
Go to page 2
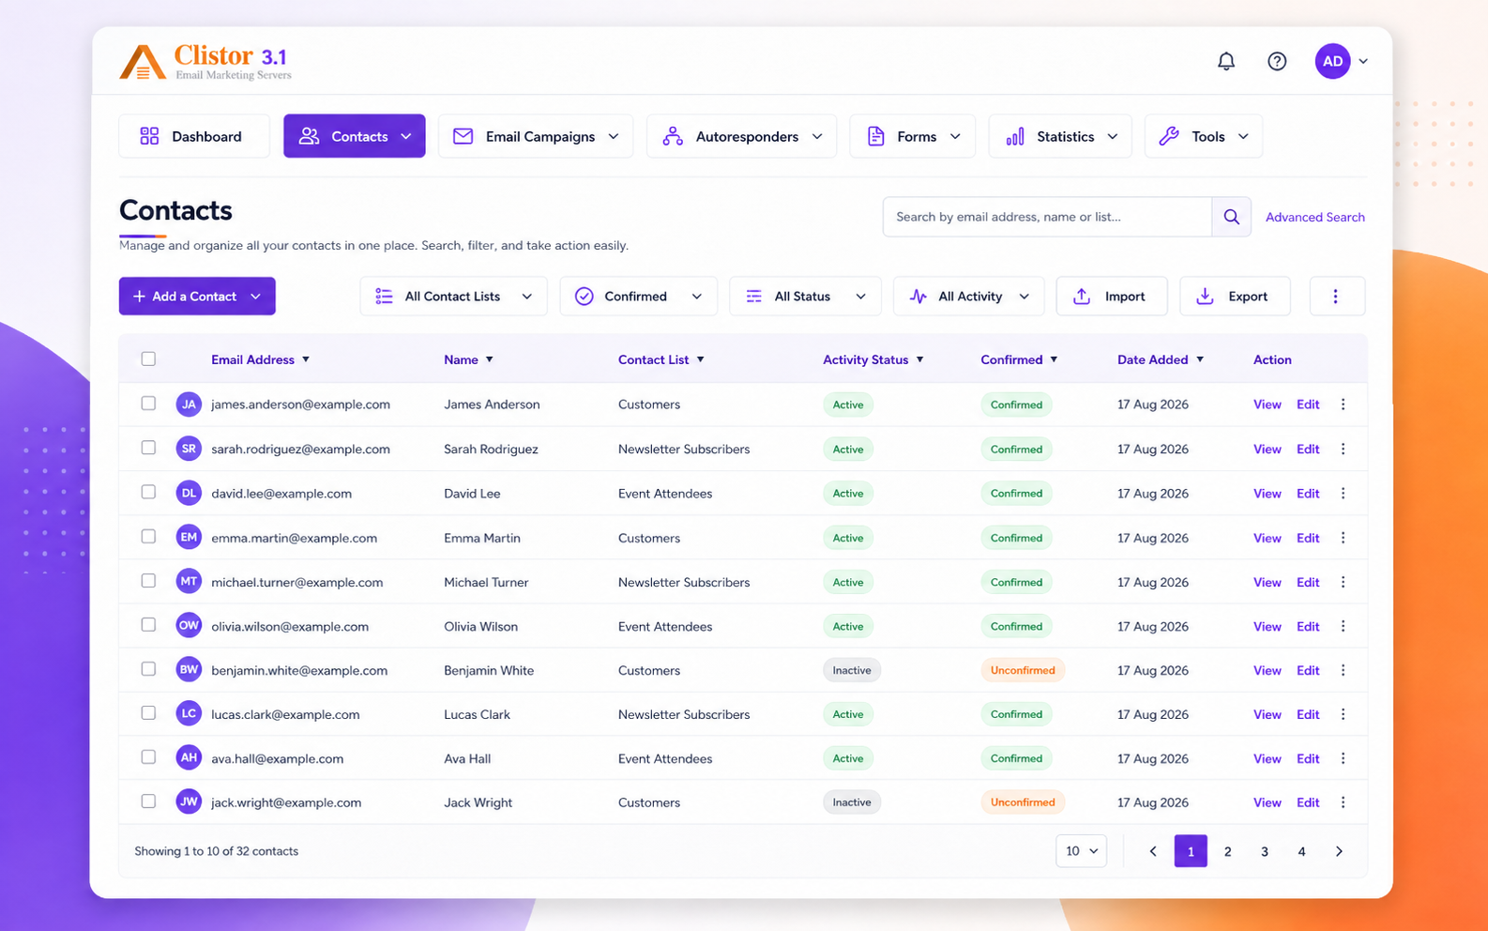(1227, 851)
